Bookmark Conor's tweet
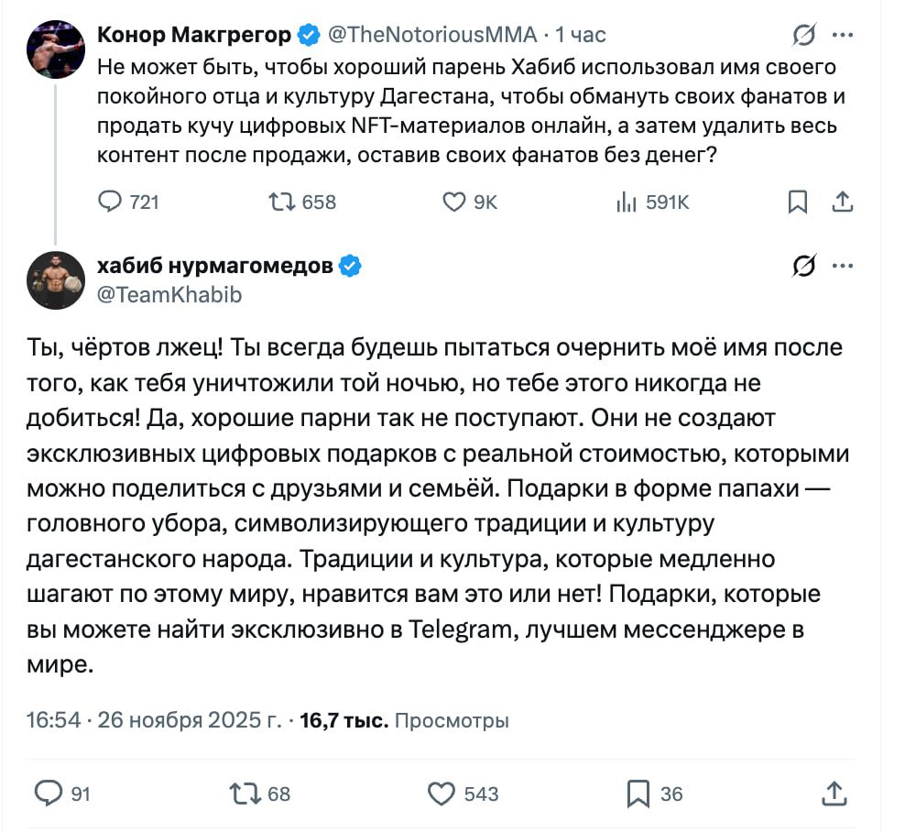Image resolution: width=905 pixels, height=832 pixels. coord(797,203)
